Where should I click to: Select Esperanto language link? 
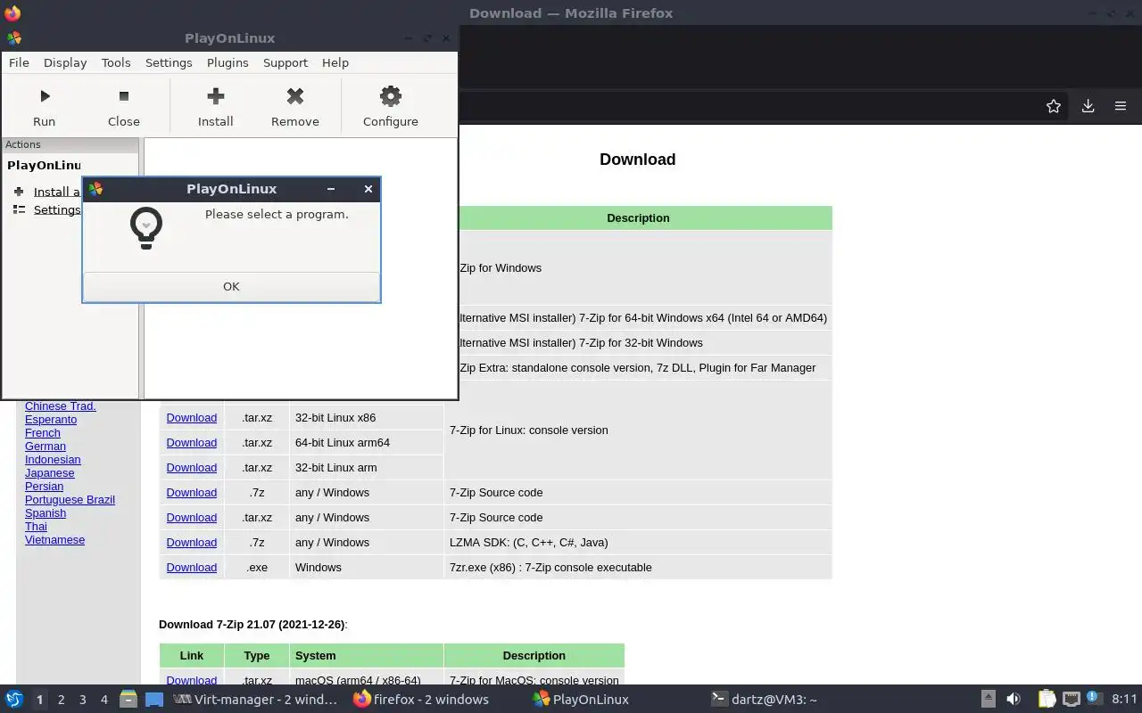[51, 419]
